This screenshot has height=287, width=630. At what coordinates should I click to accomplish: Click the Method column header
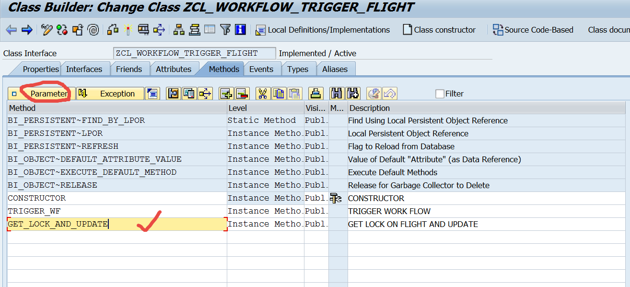coord(117,108)
